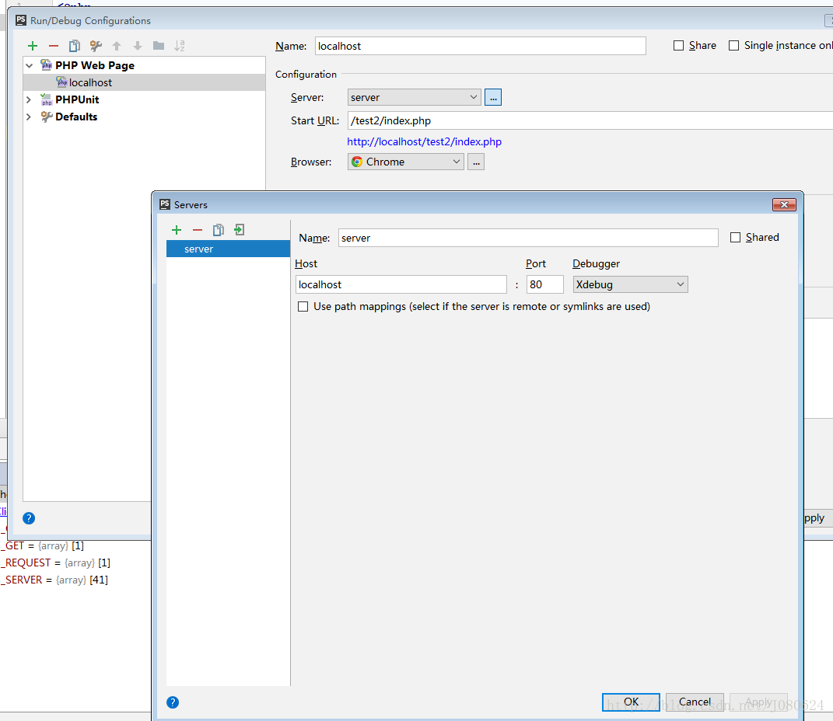Click Cancel button in Servers dialog
833x721 pixels.
point(695,702)
